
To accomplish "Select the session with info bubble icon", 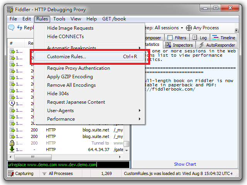I will tap(12, 103).
